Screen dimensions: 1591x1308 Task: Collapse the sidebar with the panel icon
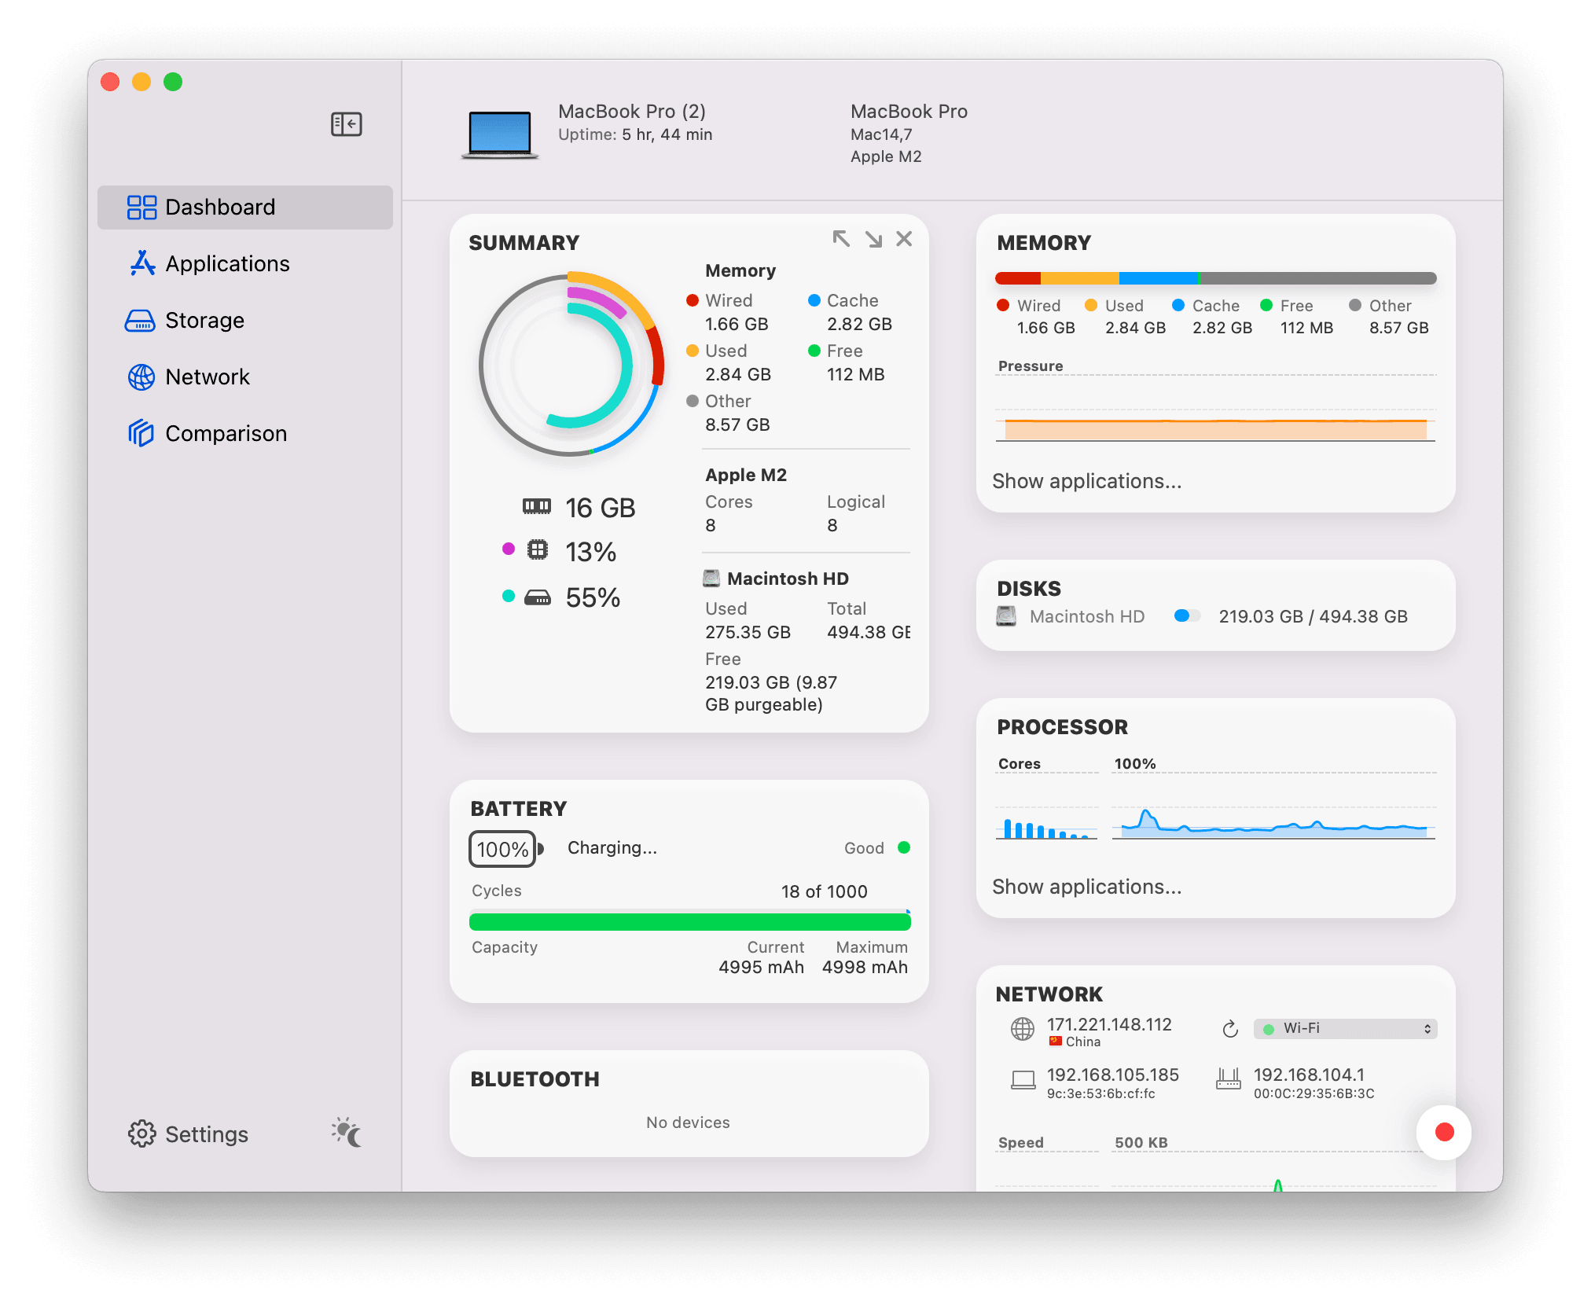coord(346,124)
